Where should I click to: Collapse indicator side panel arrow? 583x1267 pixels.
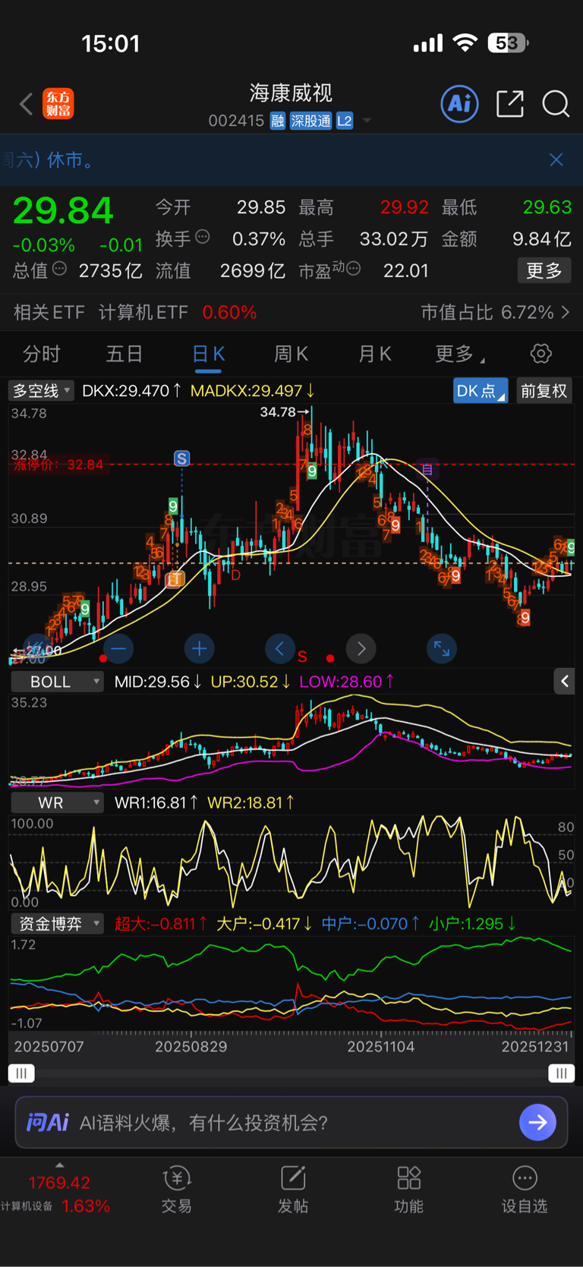564,682
